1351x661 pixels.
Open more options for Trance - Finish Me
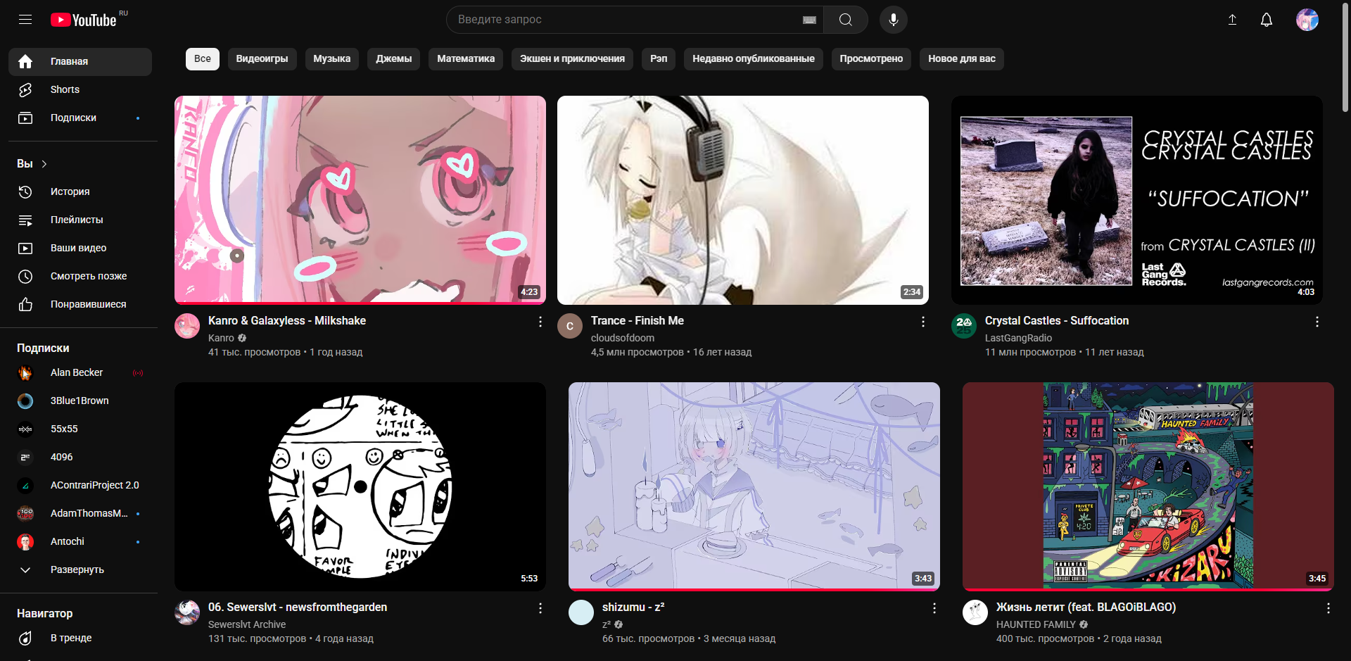923,322
